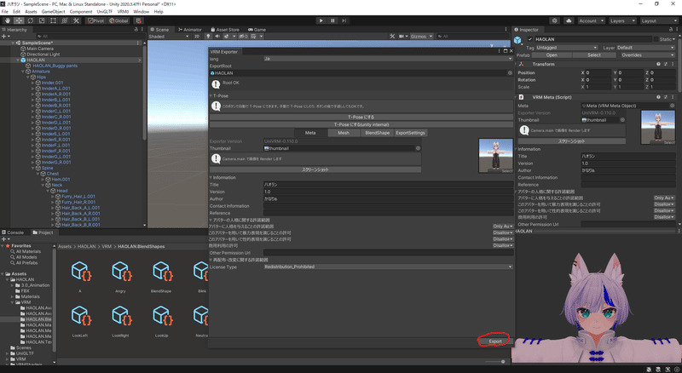Switch to BlendShape tab in exporter

click(377, 133)
